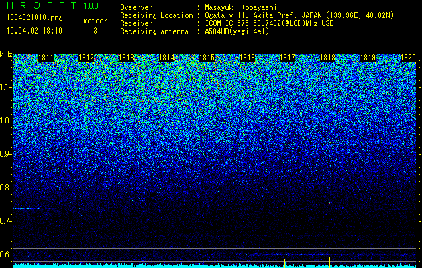Click the 1818 time marker

[x=327, y=58]
